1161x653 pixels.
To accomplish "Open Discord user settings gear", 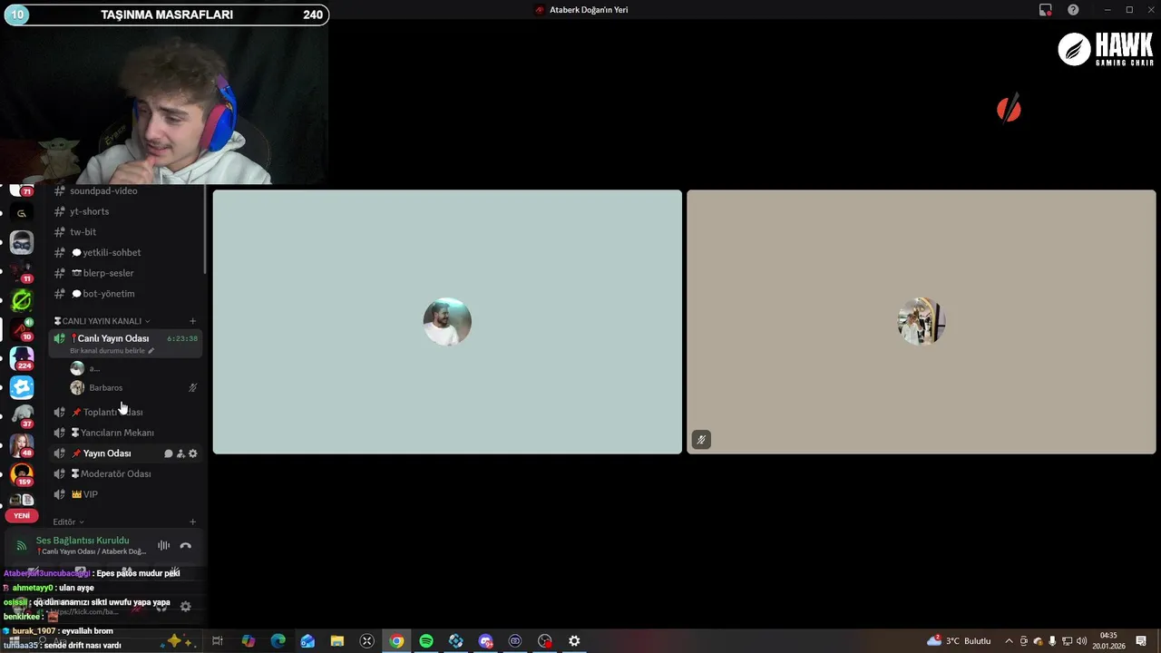I will click(185, 607).
